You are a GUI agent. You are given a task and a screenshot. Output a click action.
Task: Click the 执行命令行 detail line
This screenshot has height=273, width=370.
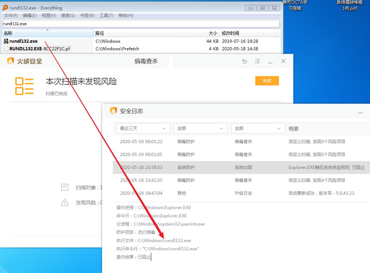coord(158,249)
